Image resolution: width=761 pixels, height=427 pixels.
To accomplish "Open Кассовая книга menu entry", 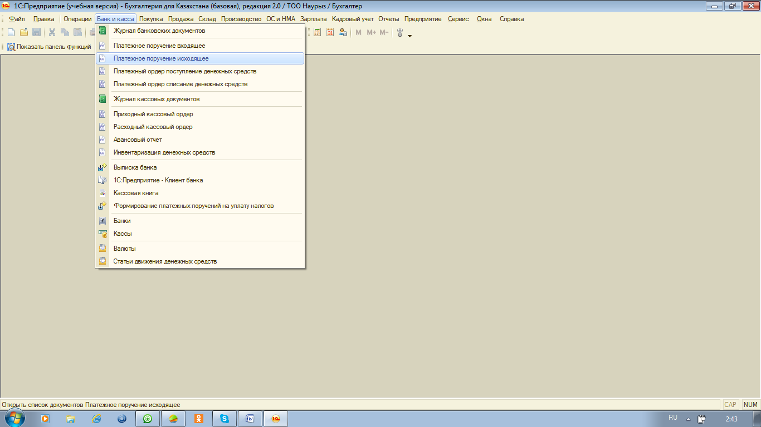I will (200, 193).
